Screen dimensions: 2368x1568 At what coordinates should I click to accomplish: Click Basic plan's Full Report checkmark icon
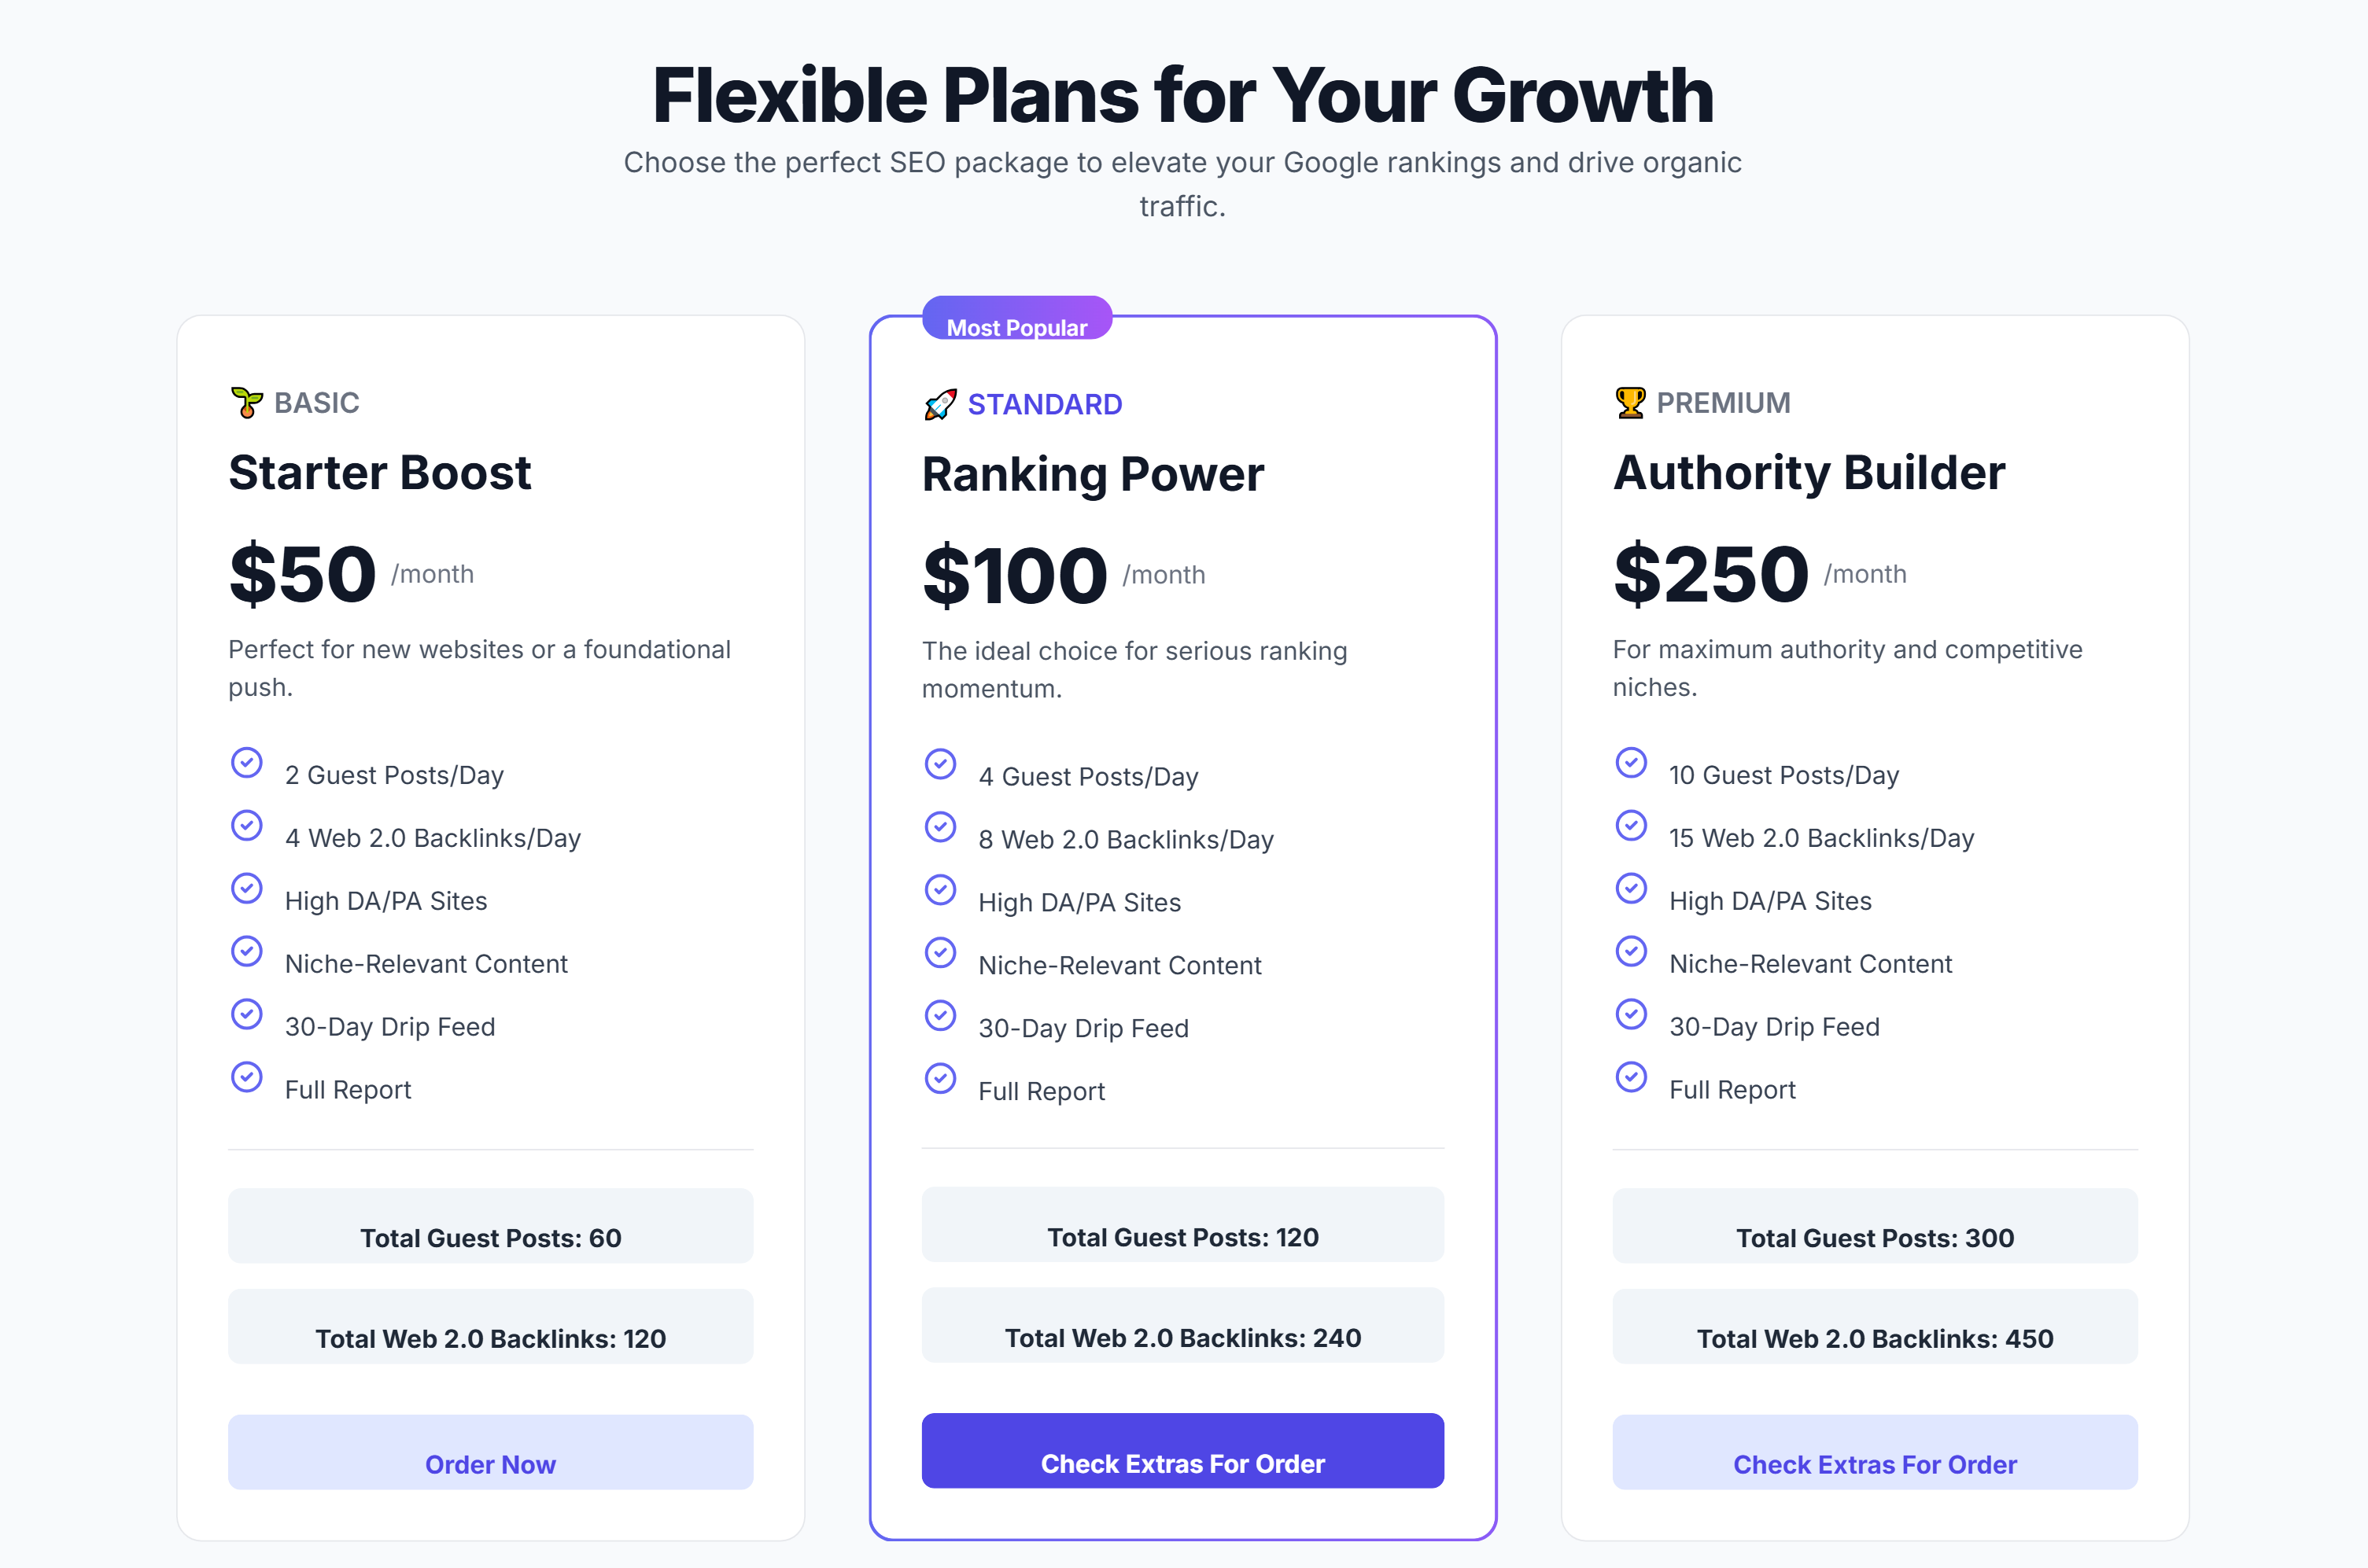click(x=246, y=1077)
